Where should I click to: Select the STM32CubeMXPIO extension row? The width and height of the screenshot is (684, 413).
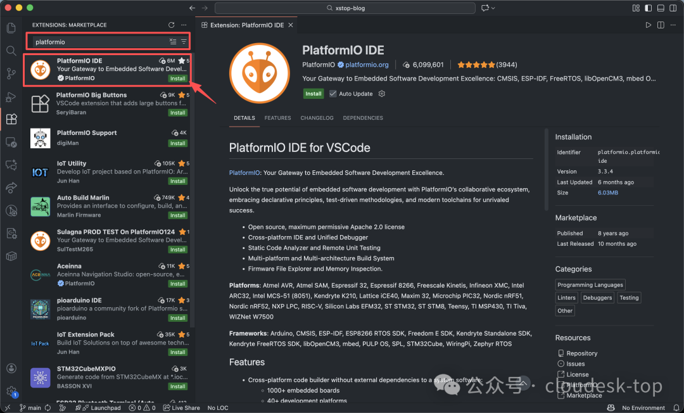tap(107, 378)
